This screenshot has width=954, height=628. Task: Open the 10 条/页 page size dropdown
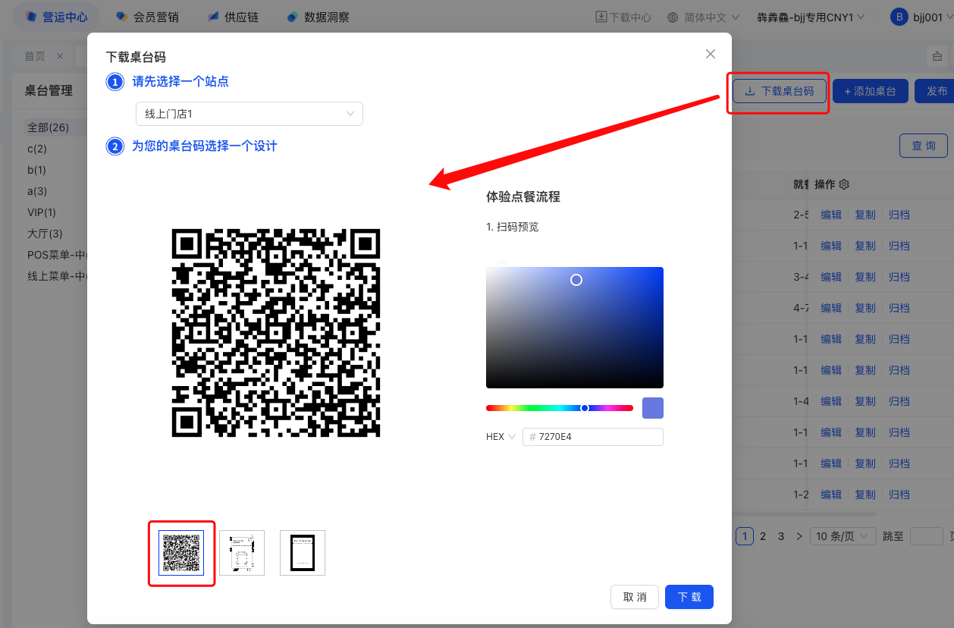843,536
